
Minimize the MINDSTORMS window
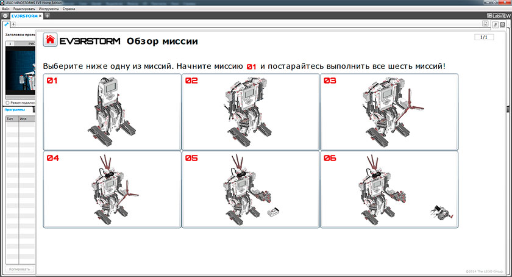pos(488,2)
